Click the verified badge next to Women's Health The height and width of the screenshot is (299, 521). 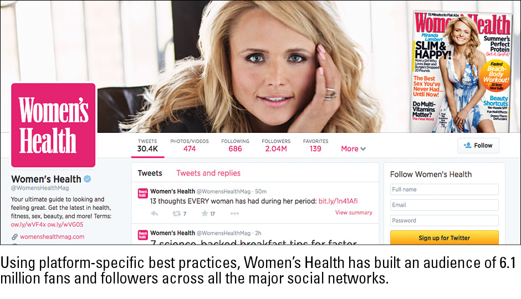point(88,179)
